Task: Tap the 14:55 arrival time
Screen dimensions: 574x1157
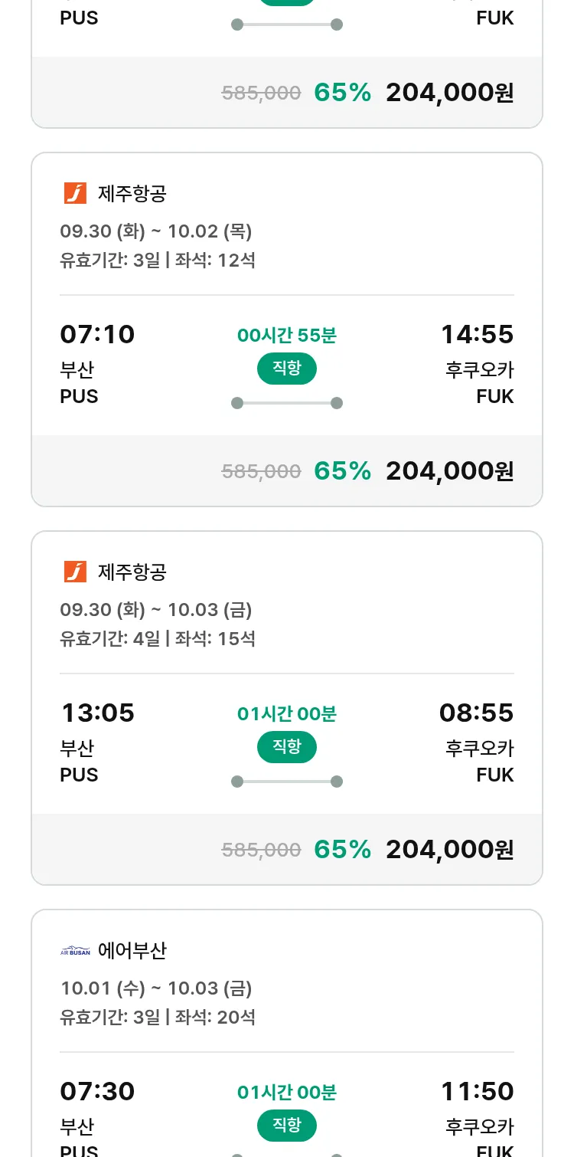Action: coord(477,334)
